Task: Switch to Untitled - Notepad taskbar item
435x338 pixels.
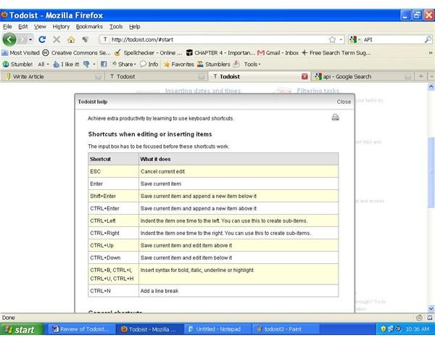Action: click(x=218, y=329)
